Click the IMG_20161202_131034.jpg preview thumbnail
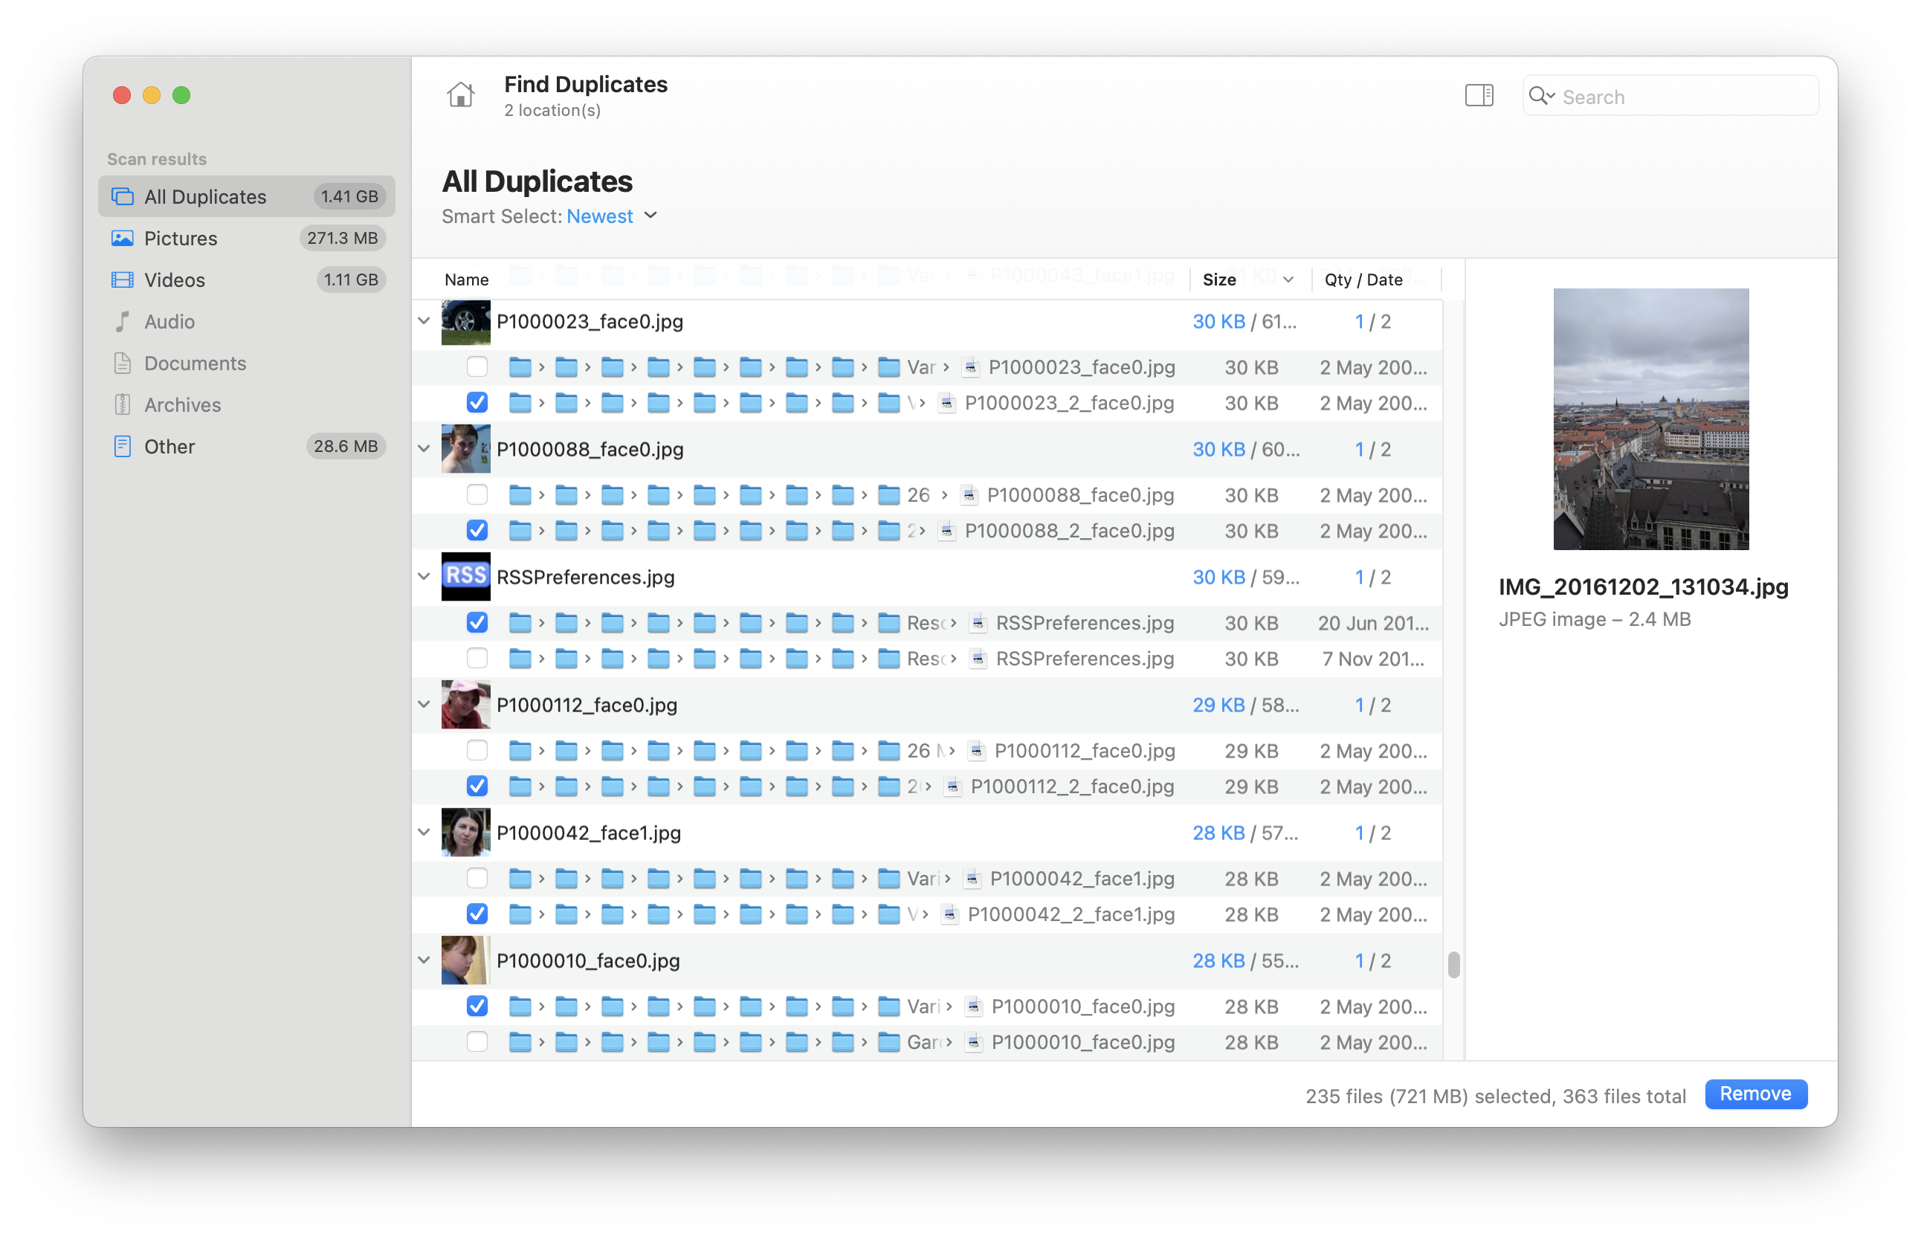Viewport: 1921px width, 1237px height. coord(1650,420)
